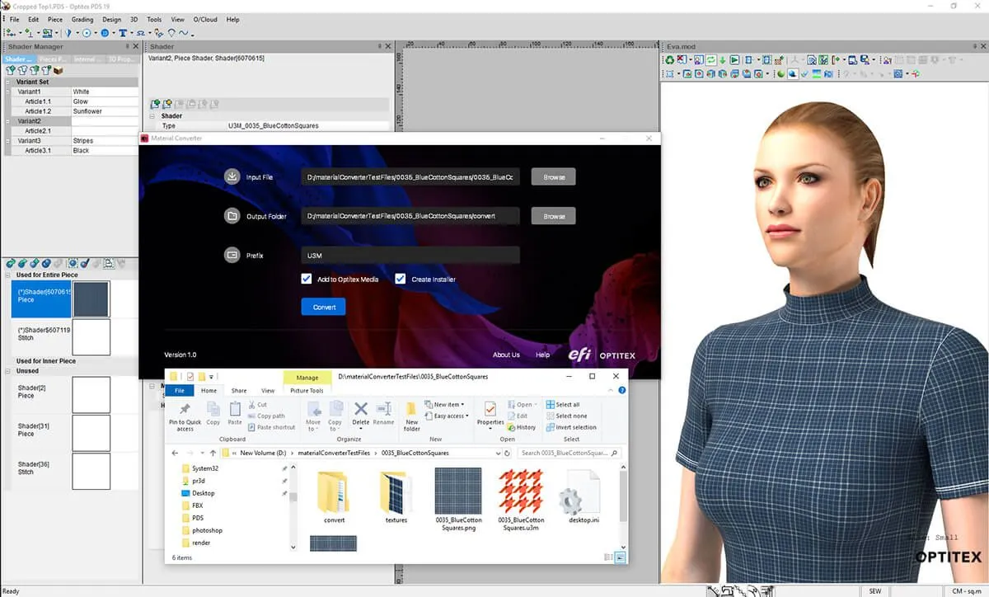Click the reset/recycle icon in the 3D toolbar
This screenshot has width=989, height=597.
tap(669, 61)
